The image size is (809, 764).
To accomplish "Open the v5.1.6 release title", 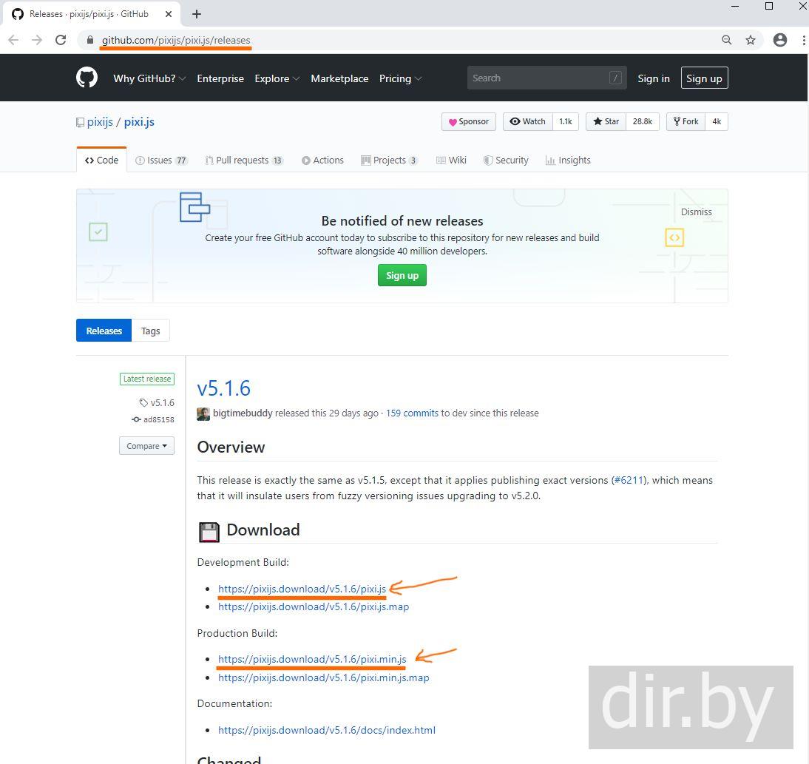I will tap(224, 388).
